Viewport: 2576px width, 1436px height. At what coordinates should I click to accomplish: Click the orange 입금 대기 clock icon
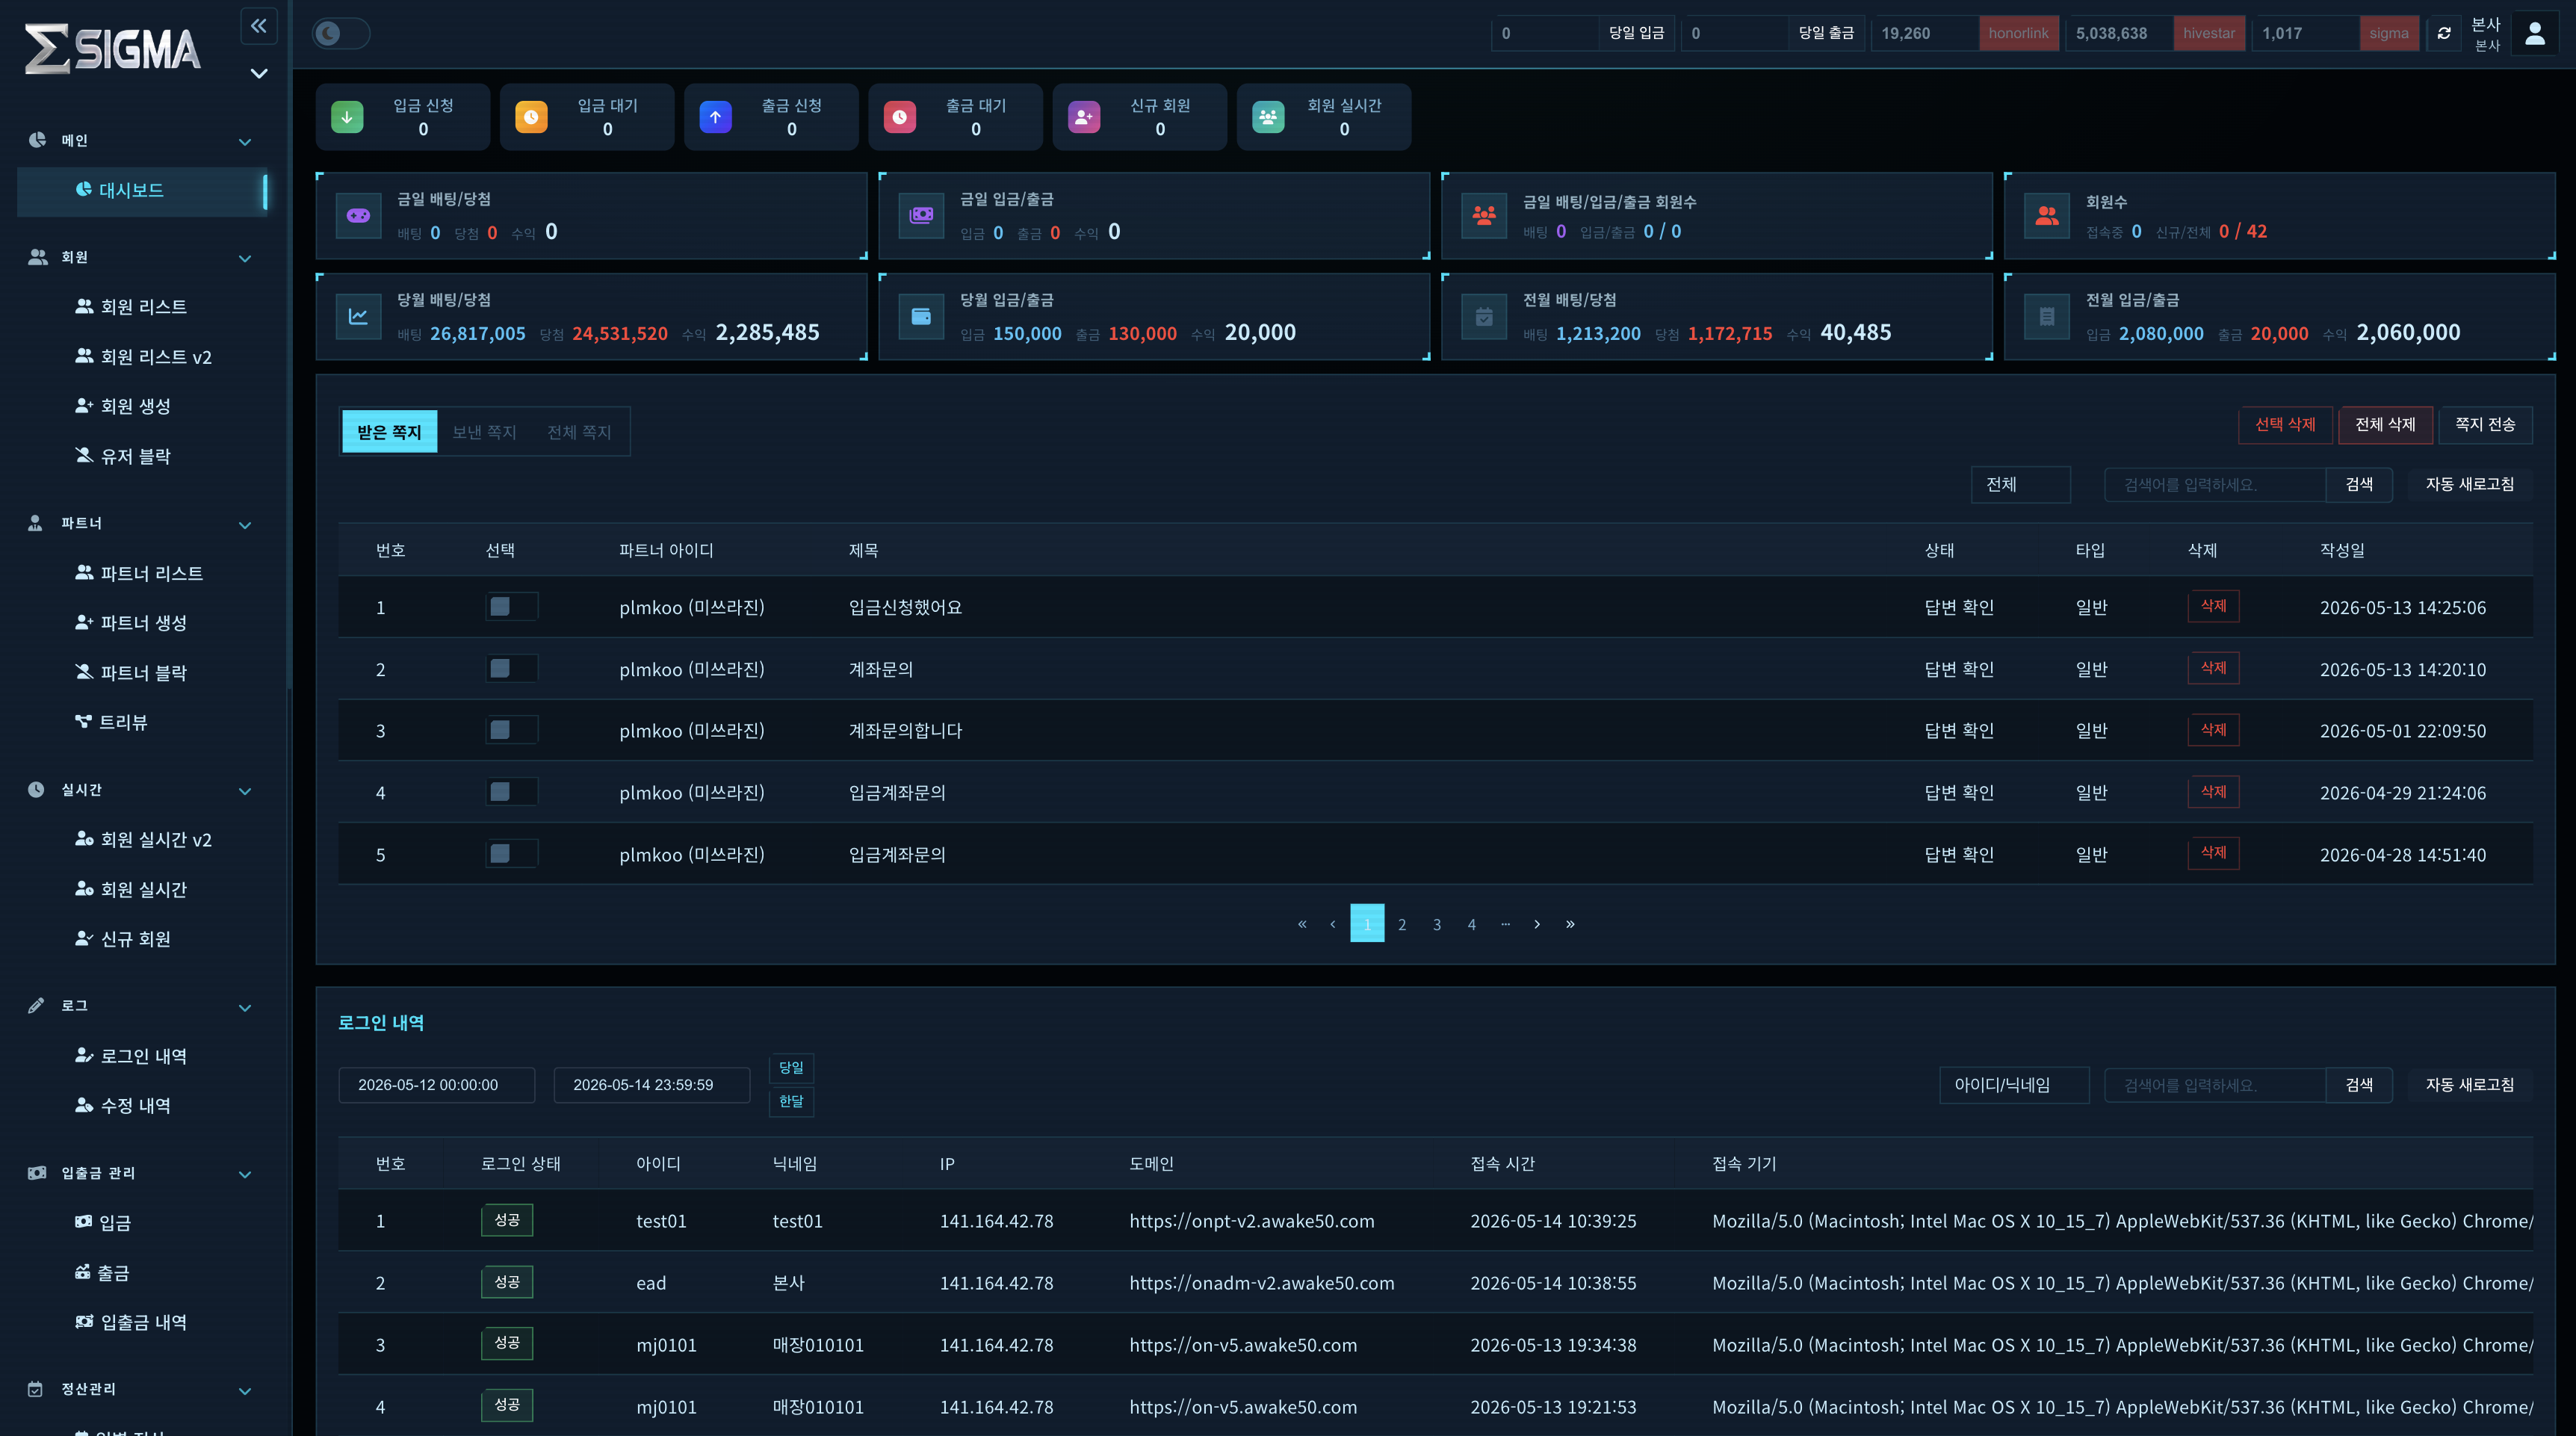(531, 117)
